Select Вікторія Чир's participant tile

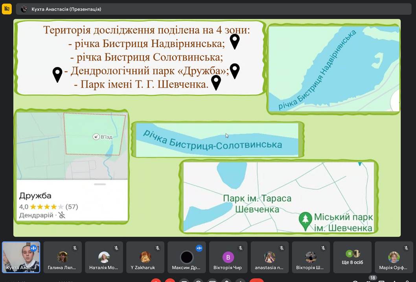[x=228, y=257]
